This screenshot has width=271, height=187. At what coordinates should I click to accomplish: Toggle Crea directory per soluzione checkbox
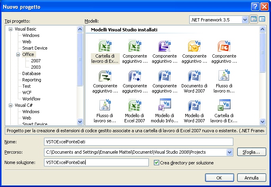(156, 163)
